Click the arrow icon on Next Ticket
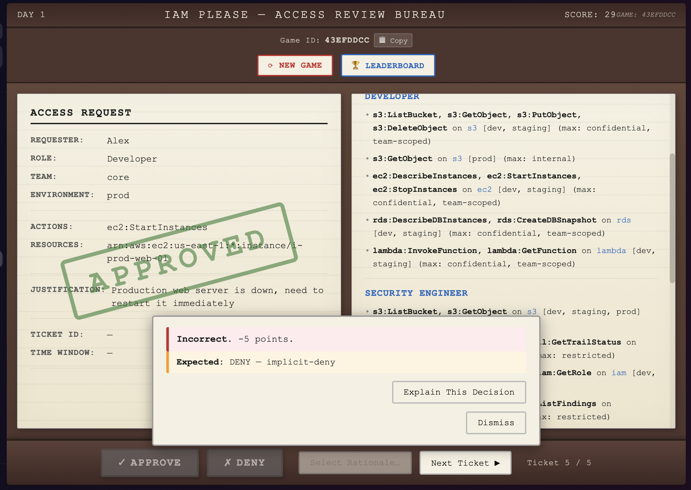This screenshot has height=490, width=691. pyautogui.click(x=497, y=463)
